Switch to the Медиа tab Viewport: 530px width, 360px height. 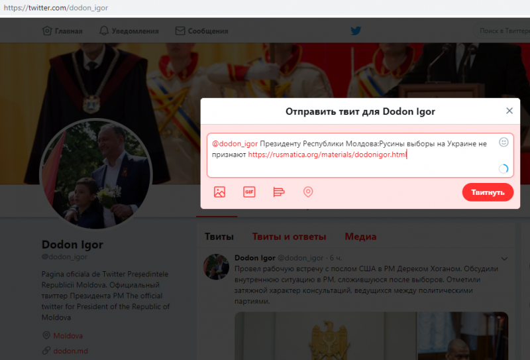(360, 237)
